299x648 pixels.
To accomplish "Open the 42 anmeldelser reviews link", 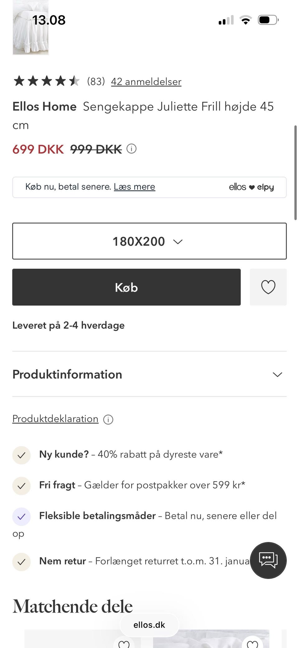I will (x=146, y=82).
